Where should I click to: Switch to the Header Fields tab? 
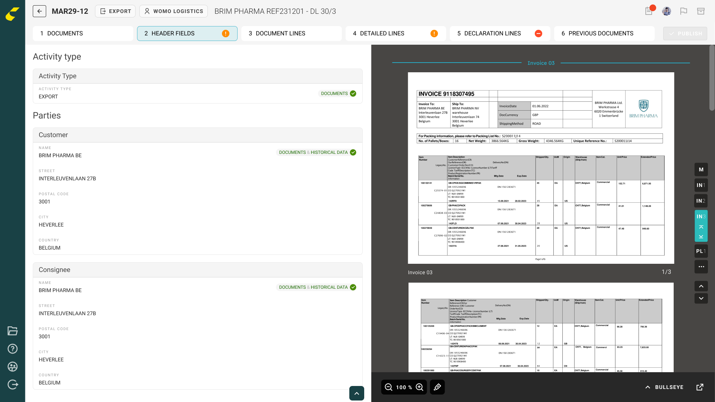click(x=187, y=34)
